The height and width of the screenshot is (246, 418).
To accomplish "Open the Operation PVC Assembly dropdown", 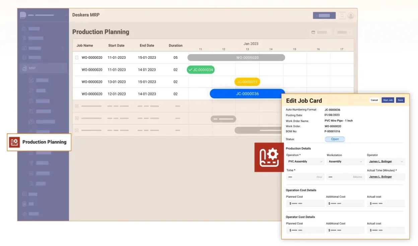I will 305,161.
